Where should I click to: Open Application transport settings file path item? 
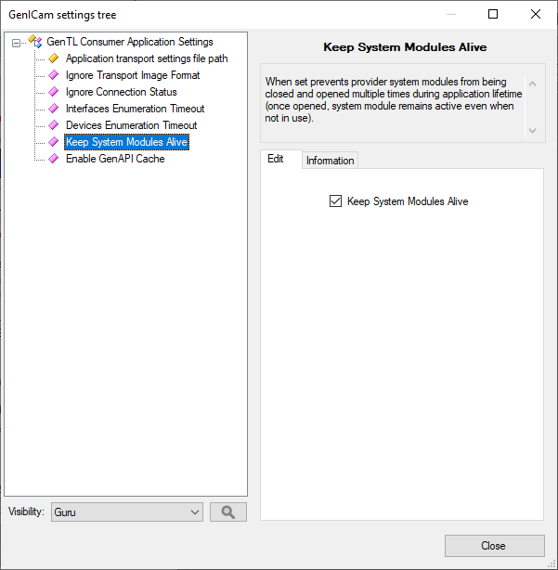[x=146, y=58]
